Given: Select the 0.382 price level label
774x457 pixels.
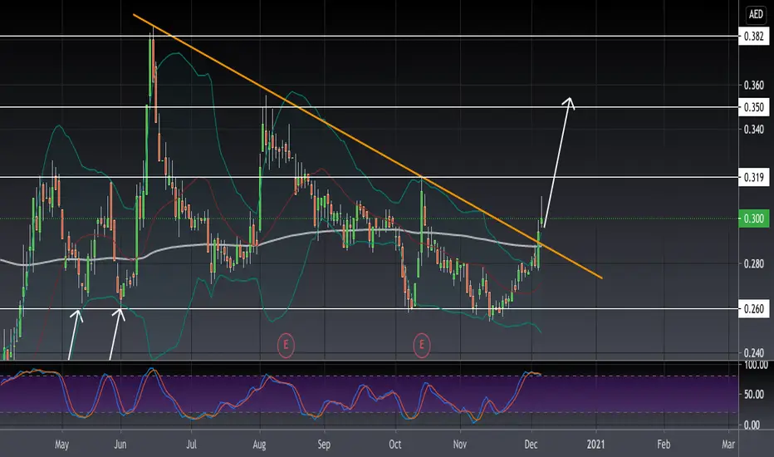Looking at the screenshot, I should click(754, 36).
